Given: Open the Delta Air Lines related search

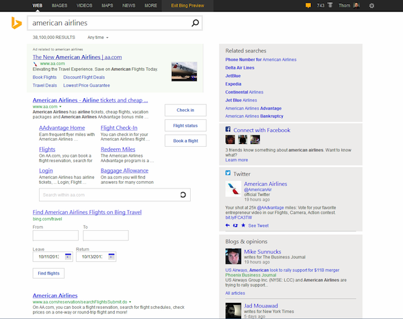Looking at the screenshot, I should tap(240, 67).
